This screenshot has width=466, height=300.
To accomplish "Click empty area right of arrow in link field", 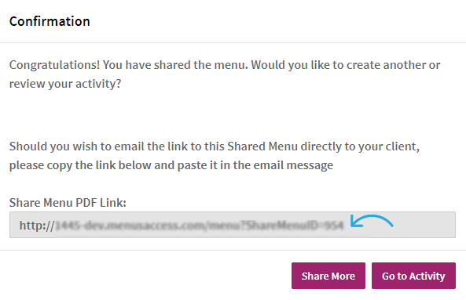I will click(424, 225).
